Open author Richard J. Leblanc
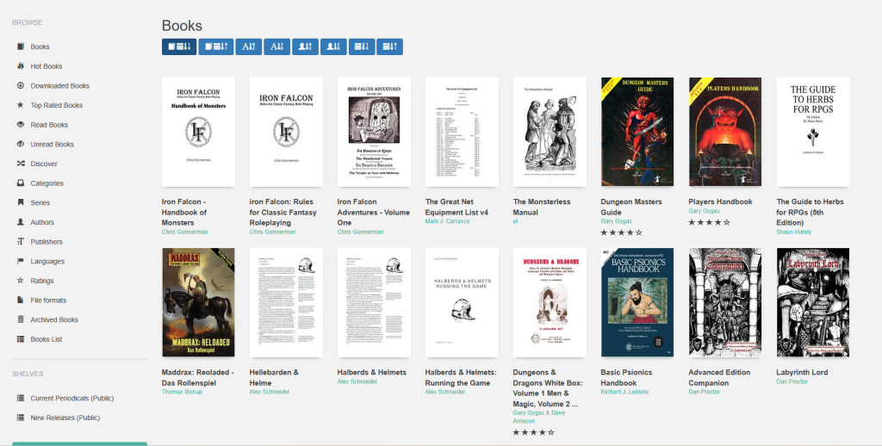 pyautogui.click(x=624, y=392)
